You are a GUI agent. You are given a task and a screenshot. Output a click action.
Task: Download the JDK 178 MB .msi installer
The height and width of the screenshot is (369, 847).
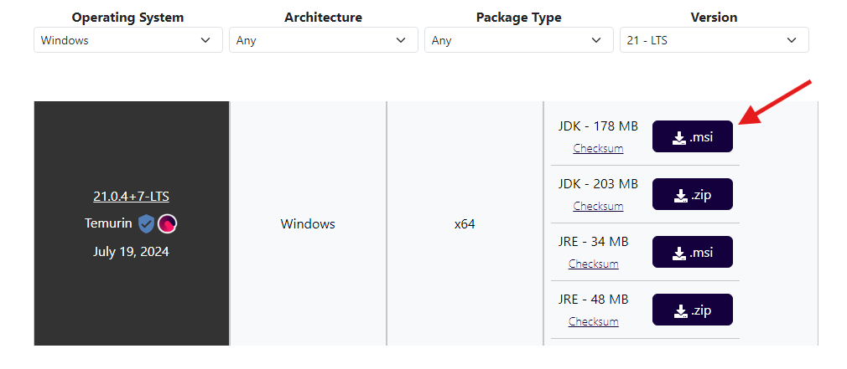(x=693, y=137)
